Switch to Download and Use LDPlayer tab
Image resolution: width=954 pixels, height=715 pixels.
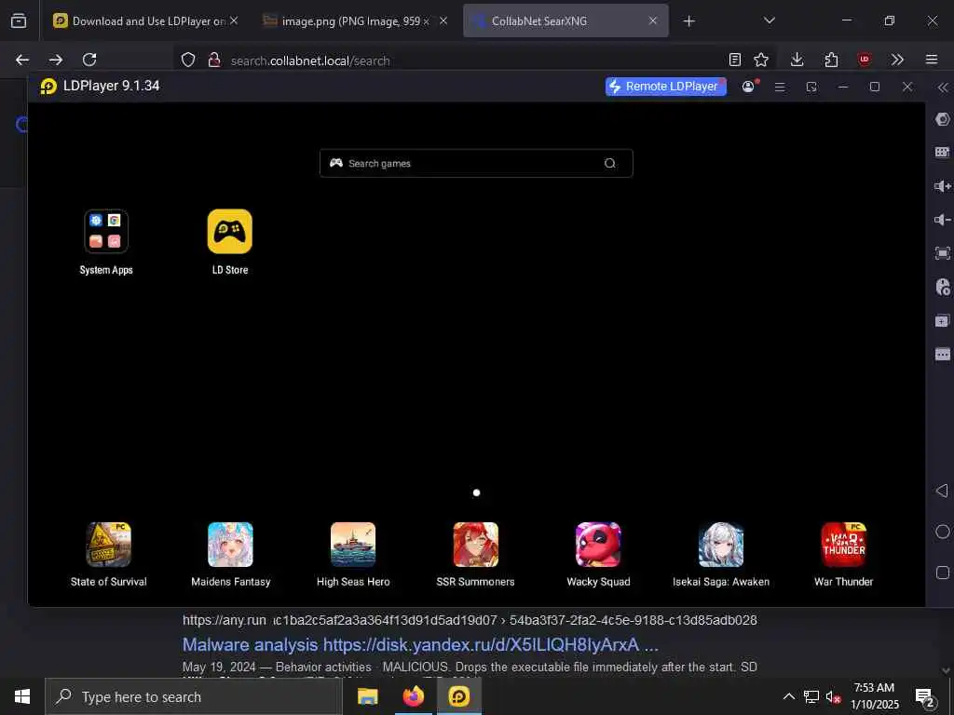click(146, 20)
